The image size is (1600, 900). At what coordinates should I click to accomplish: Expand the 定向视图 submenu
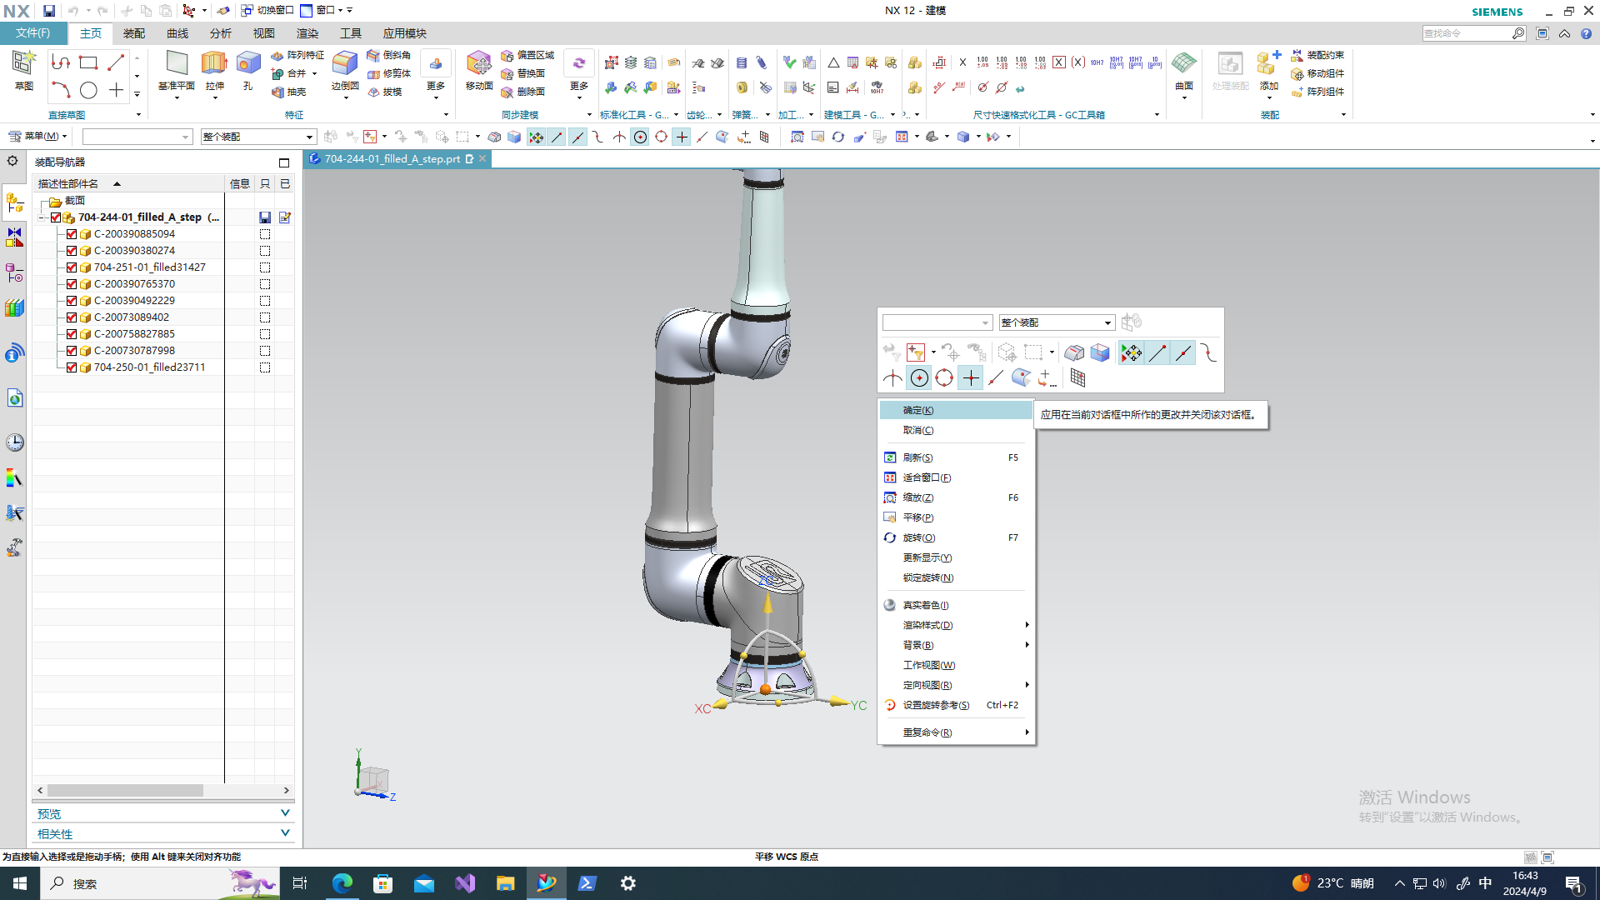957,685
